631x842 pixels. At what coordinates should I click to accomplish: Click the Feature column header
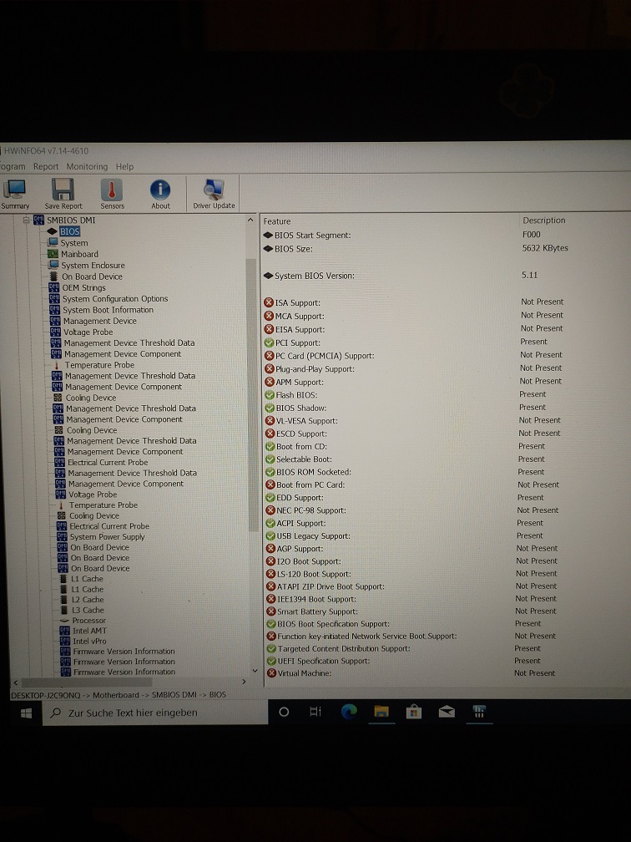277,221
